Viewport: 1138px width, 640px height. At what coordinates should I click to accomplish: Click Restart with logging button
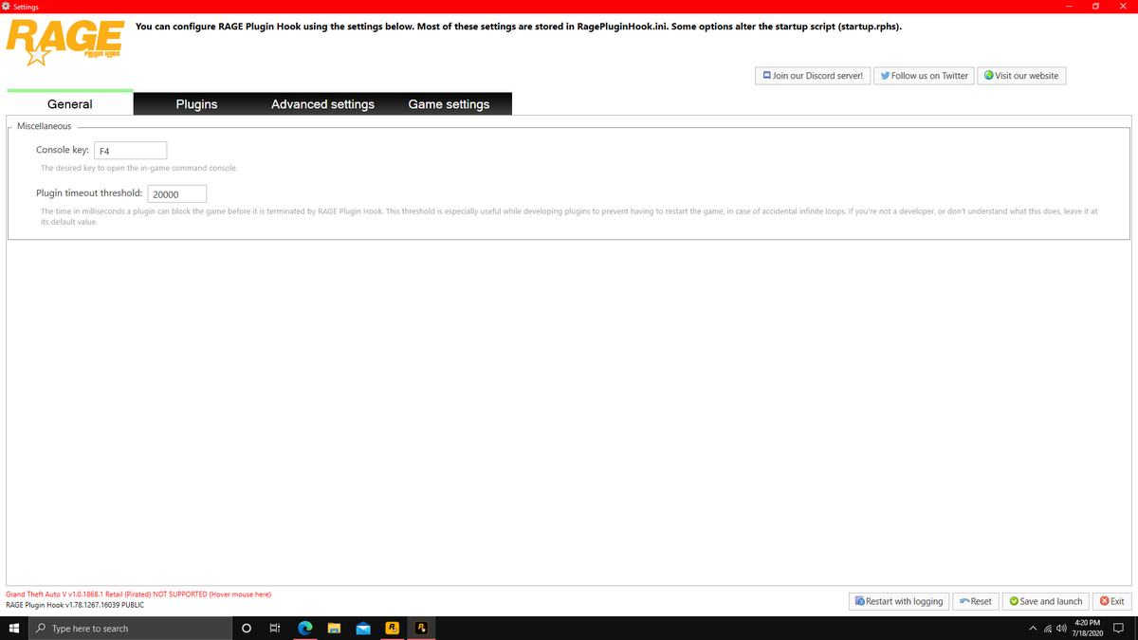[x=898, y=601]
